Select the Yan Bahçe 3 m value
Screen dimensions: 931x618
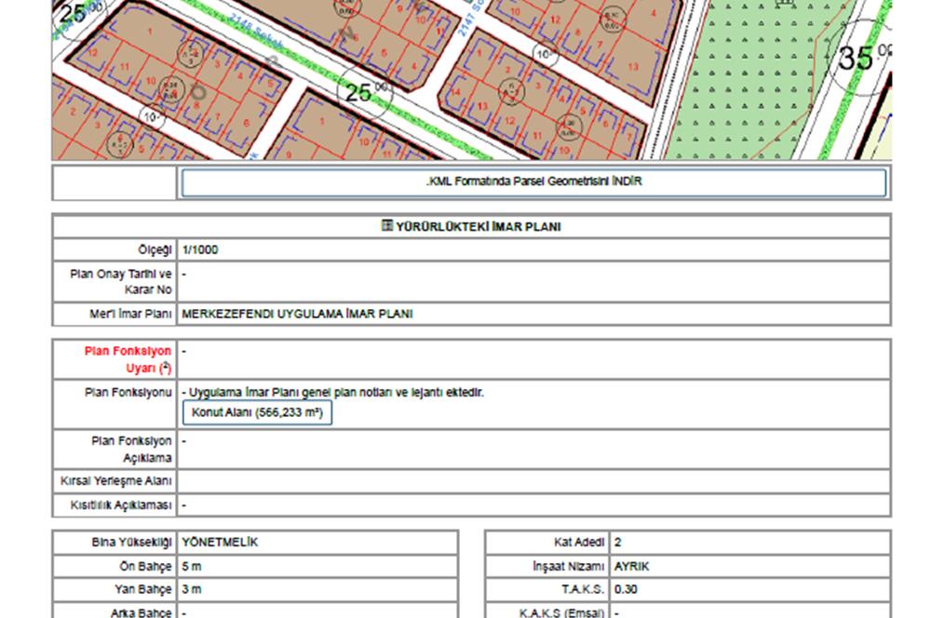point(191,589)
